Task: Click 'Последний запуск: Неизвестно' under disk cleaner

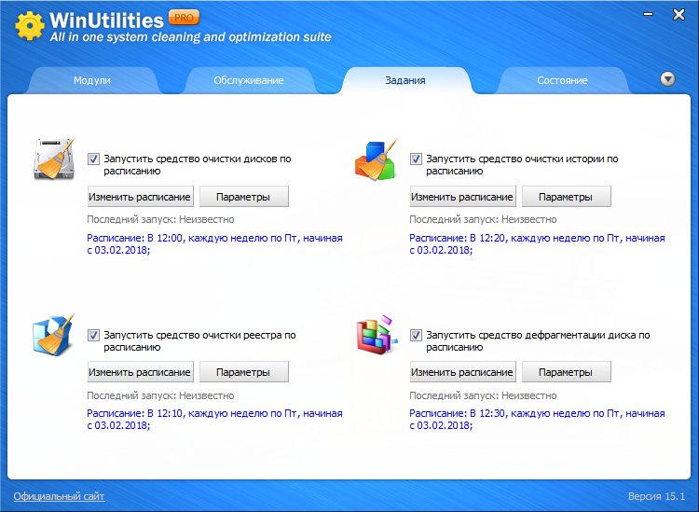Action: (x=160, y=219)
